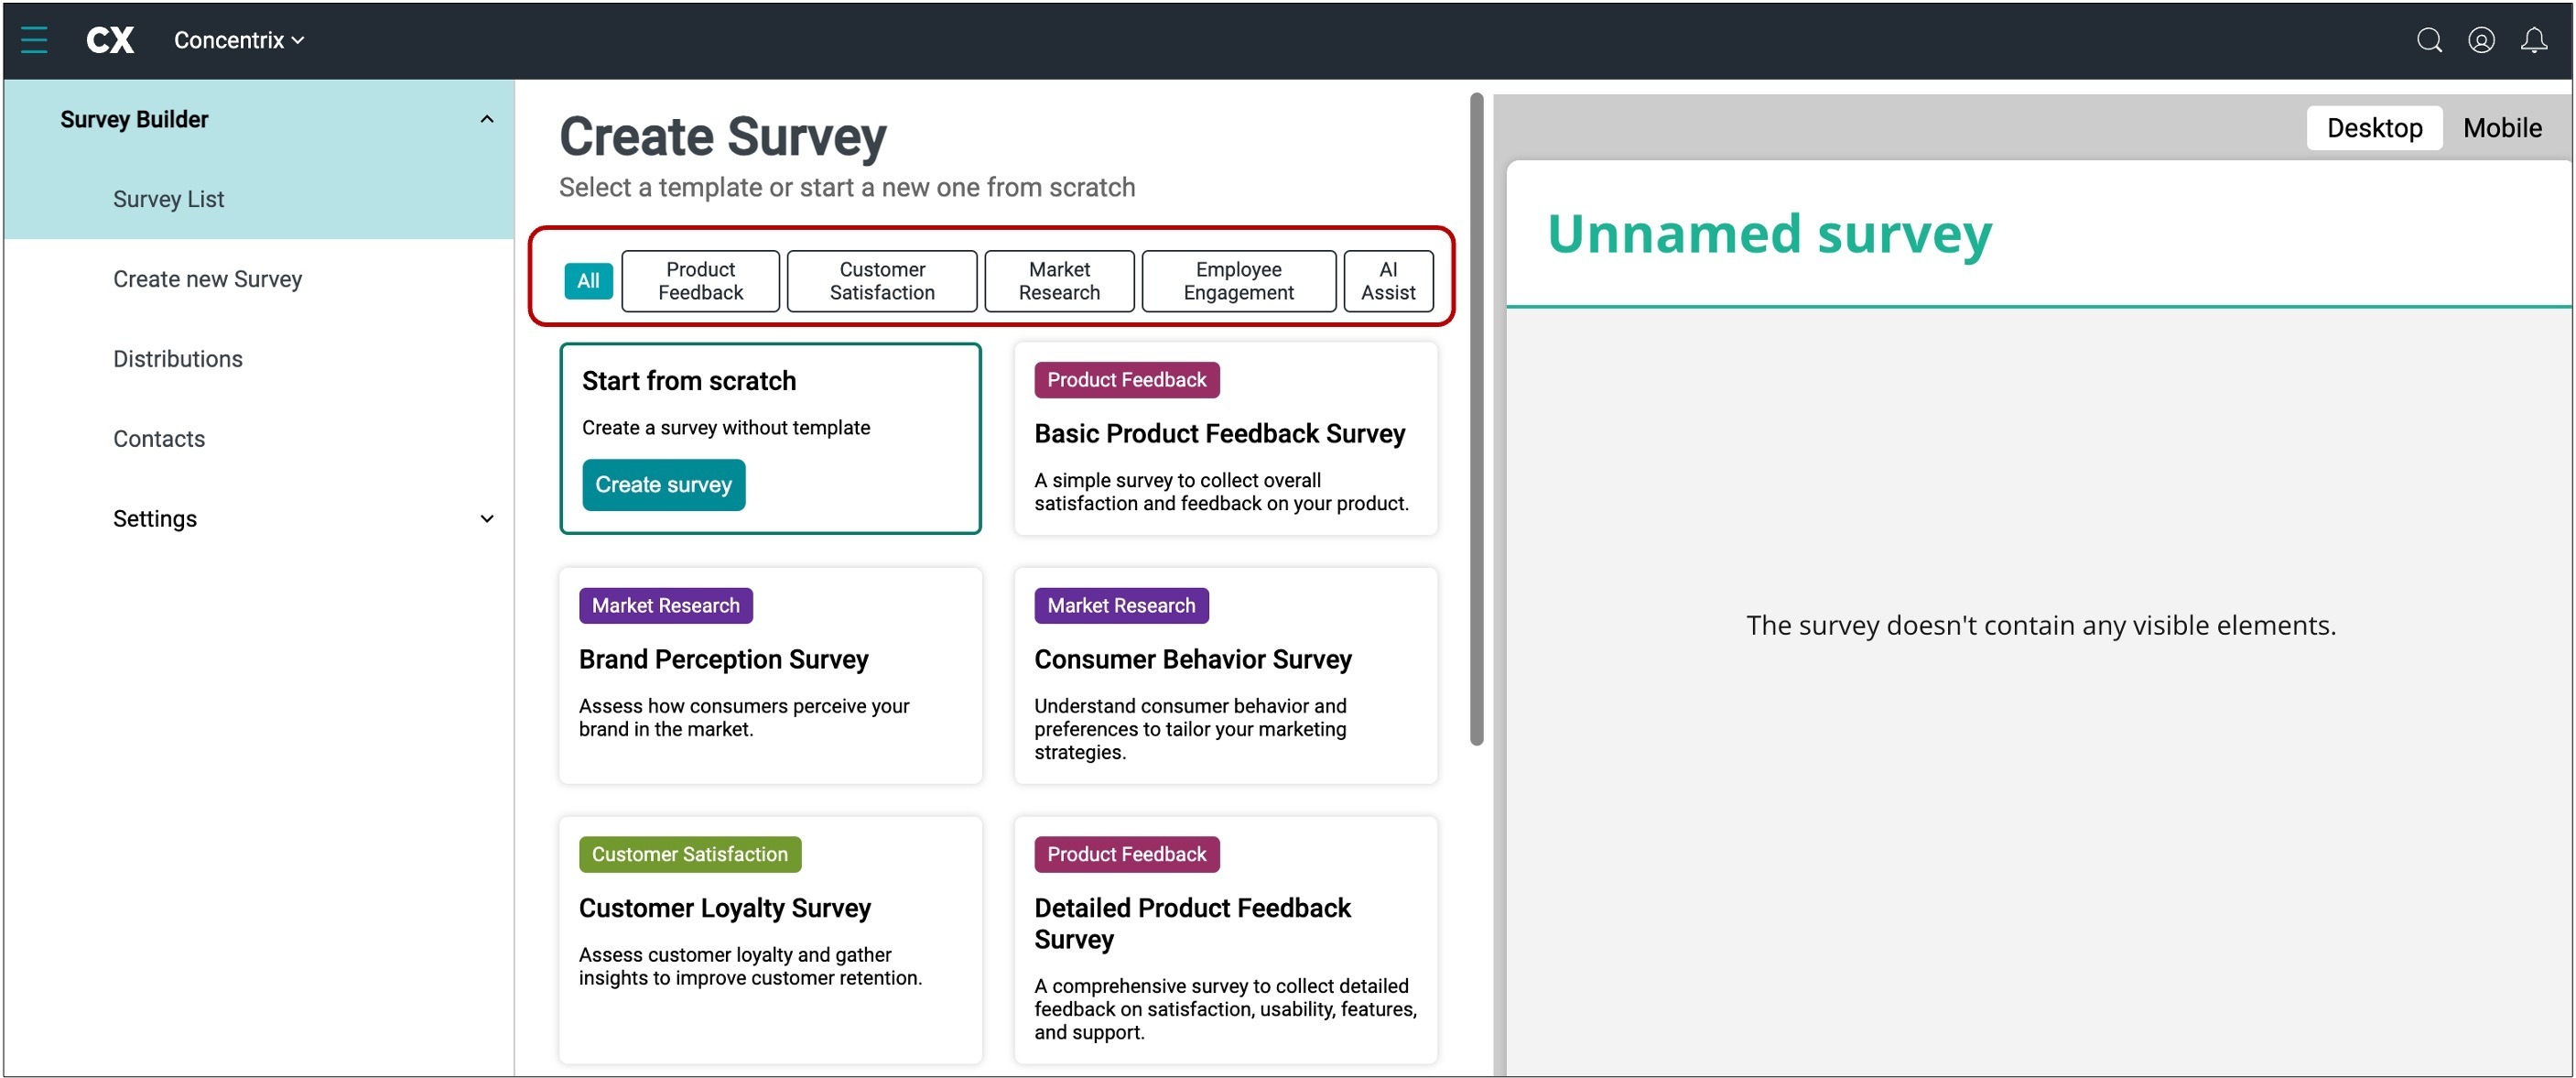
Task: Select Customer Loyalty Survey template
Action: pyautogui.click(x=770, y=940)
